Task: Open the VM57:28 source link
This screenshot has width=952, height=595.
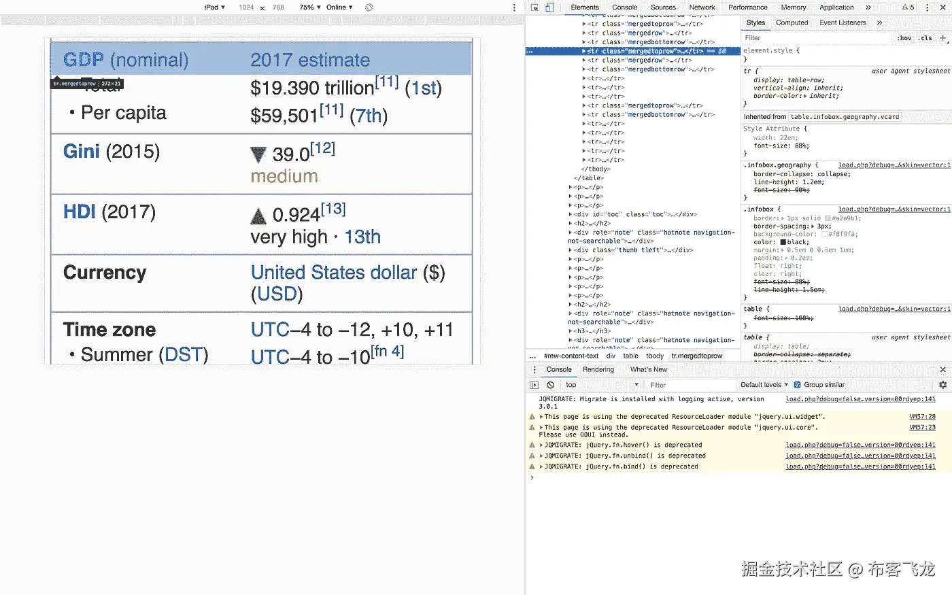Action: (x=923, y=417)
